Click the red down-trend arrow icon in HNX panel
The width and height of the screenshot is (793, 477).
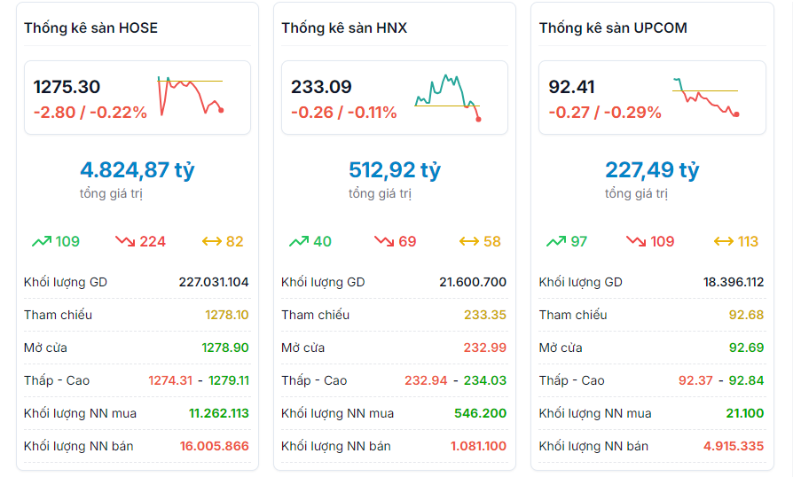[x=383, y=241]
